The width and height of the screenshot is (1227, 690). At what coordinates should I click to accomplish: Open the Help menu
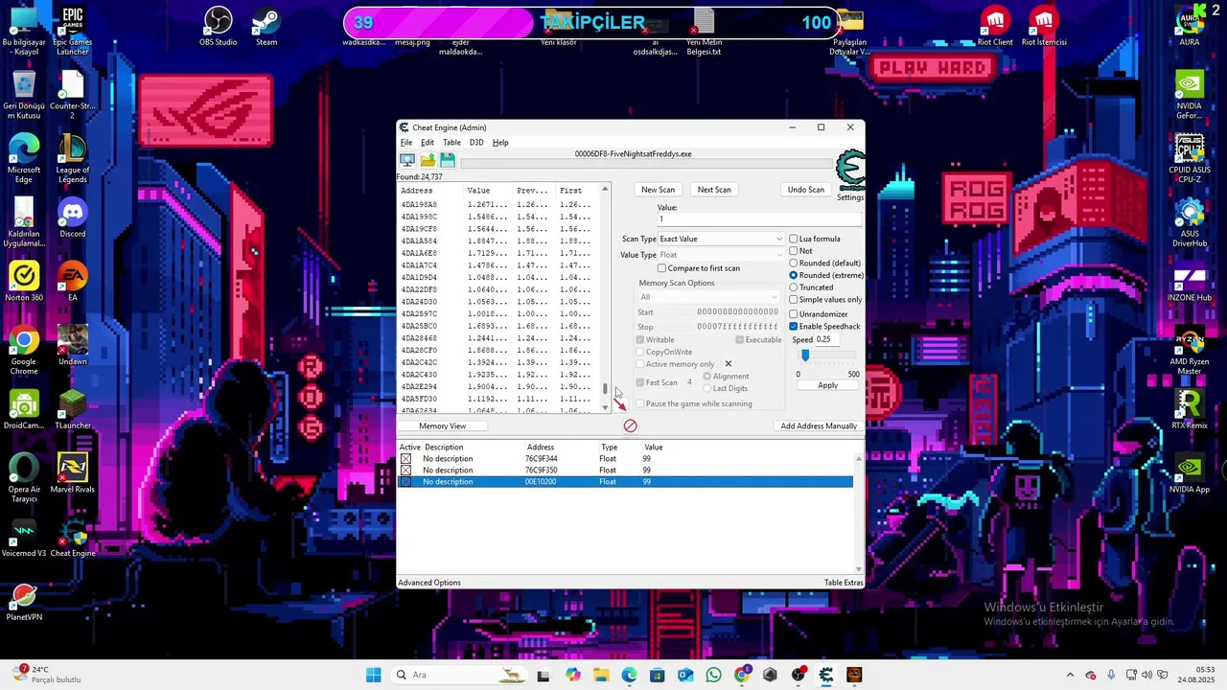point(500,143)
